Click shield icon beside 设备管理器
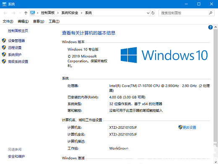 click(4, 41)
